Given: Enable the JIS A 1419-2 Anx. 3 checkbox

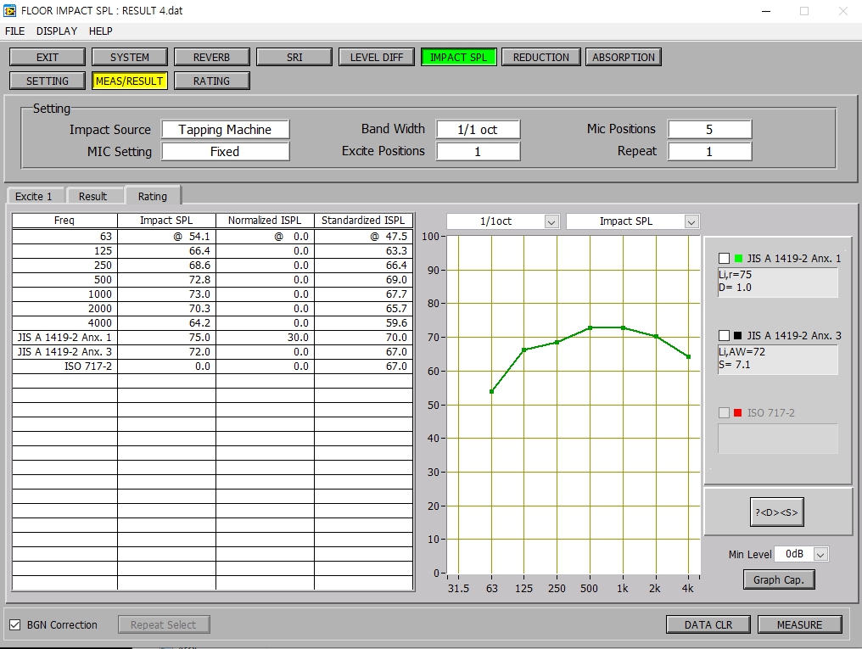Looking at the screenshot, I should coord(724,335).
